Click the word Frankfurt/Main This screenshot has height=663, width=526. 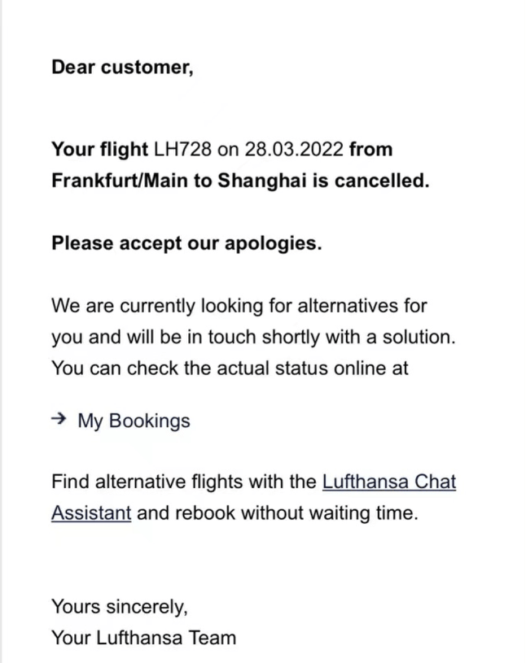119,181
